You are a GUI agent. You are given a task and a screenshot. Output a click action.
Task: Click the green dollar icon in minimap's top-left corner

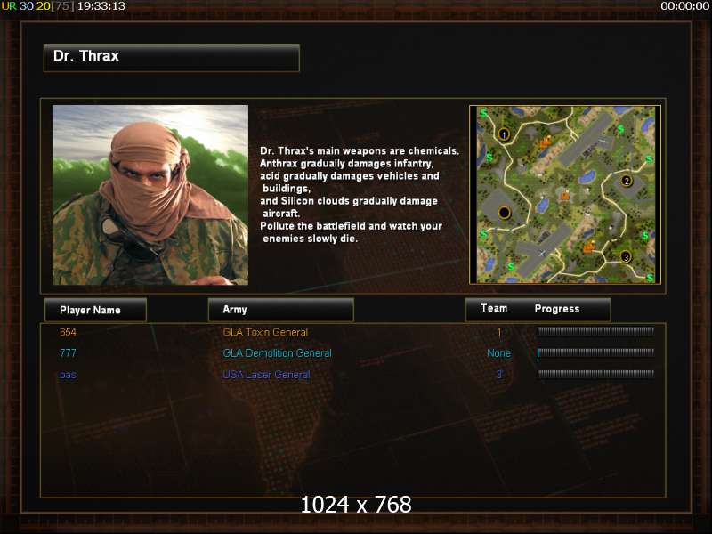483,113
